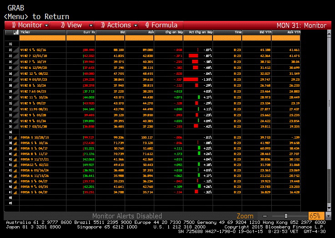Sort by the Ticker column header
Viewport: 335px width, 238px height.
click(x=42, y=32)
